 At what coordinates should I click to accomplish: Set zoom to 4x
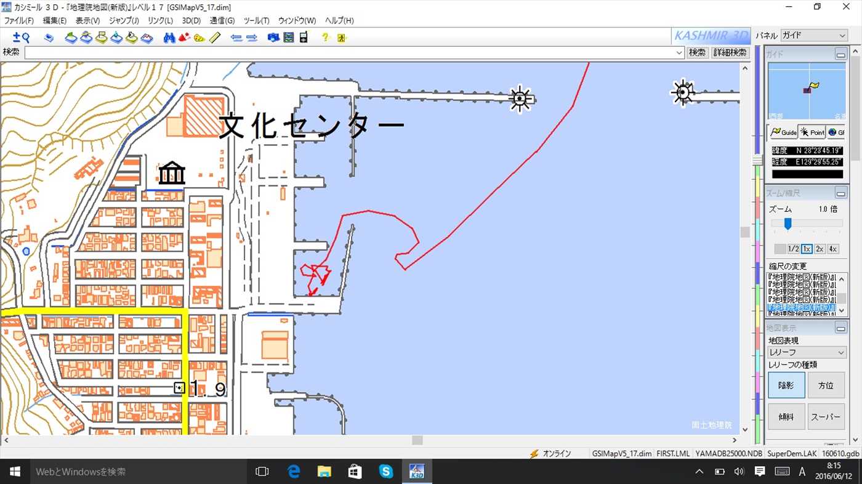coord(833,249)
